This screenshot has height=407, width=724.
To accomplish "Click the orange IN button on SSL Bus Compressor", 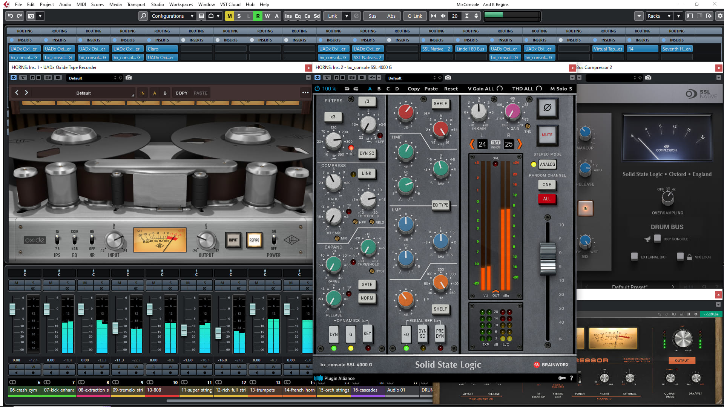I will (585, 208).
